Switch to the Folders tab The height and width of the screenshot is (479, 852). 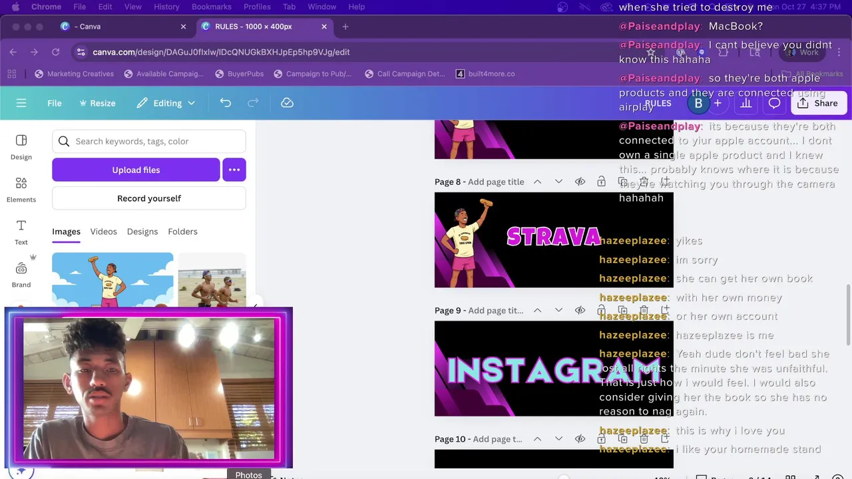point(182,232)
